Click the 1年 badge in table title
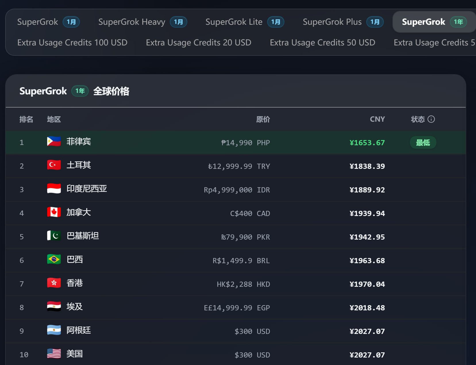The height and width of the screenshot is (365, 476). tap(80, 91)
